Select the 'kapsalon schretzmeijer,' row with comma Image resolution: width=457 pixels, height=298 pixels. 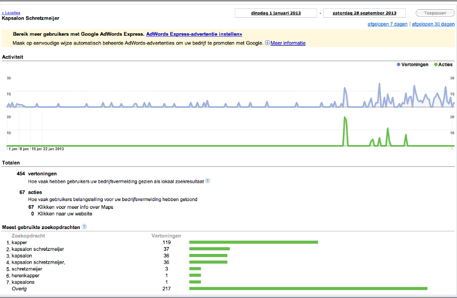(x=38, y=262)
